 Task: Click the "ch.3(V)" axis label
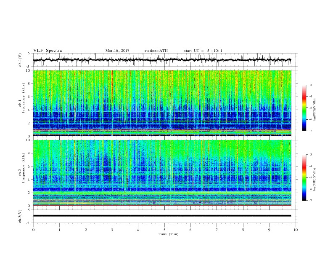click(20, 216)
